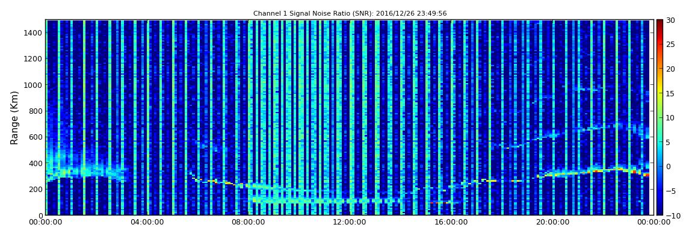Click the 'Range (Km)' y-axis label

[14, 118]
